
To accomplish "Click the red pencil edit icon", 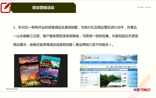I will [x=5, y=8].
